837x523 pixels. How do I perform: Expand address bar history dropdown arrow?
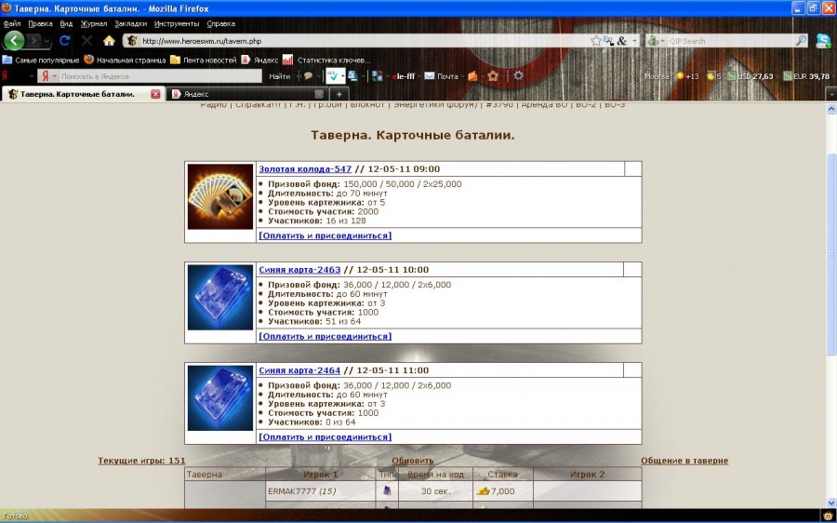634,41
